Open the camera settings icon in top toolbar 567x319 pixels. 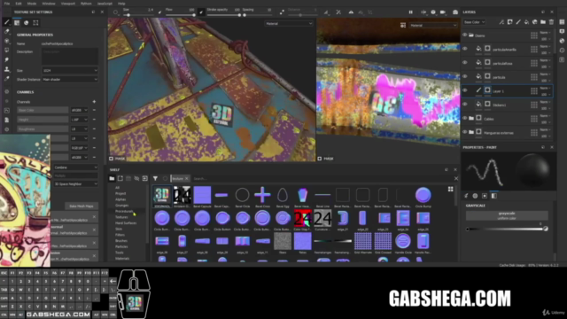pos(443,12)
